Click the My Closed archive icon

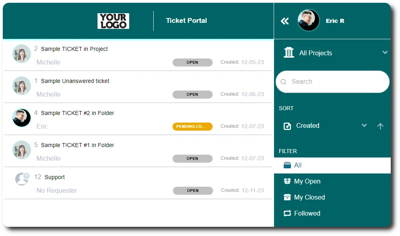pyautogui.click(x=287, y=197)
